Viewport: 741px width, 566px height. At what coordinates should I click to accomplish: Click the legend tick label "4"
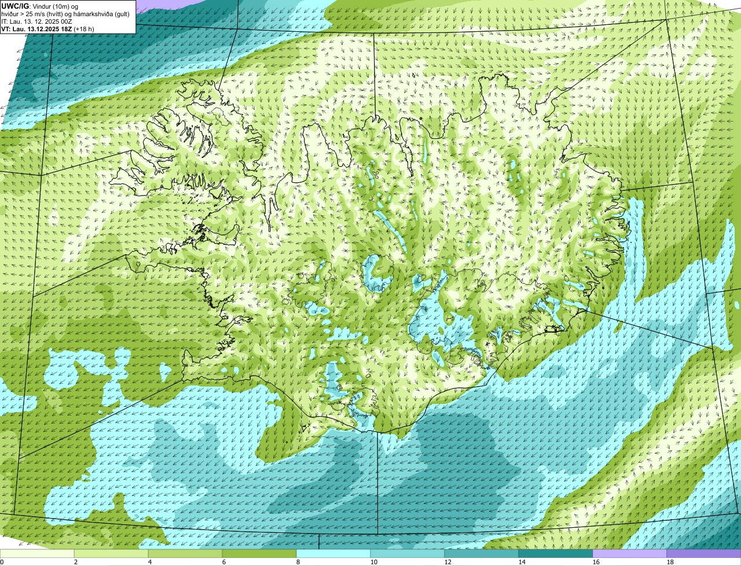tap(150, 562)
